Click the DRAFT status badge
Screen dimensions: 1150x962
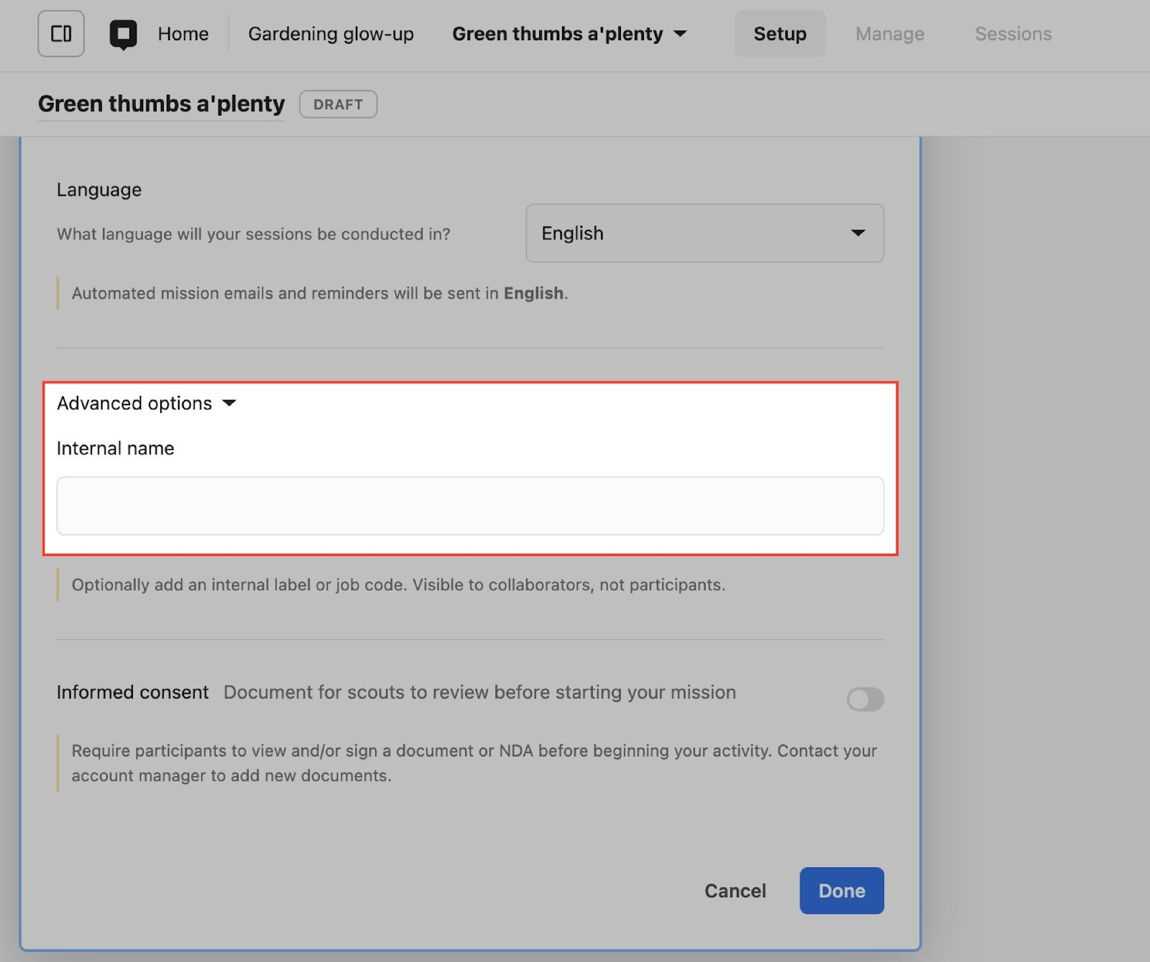point(338,104)
